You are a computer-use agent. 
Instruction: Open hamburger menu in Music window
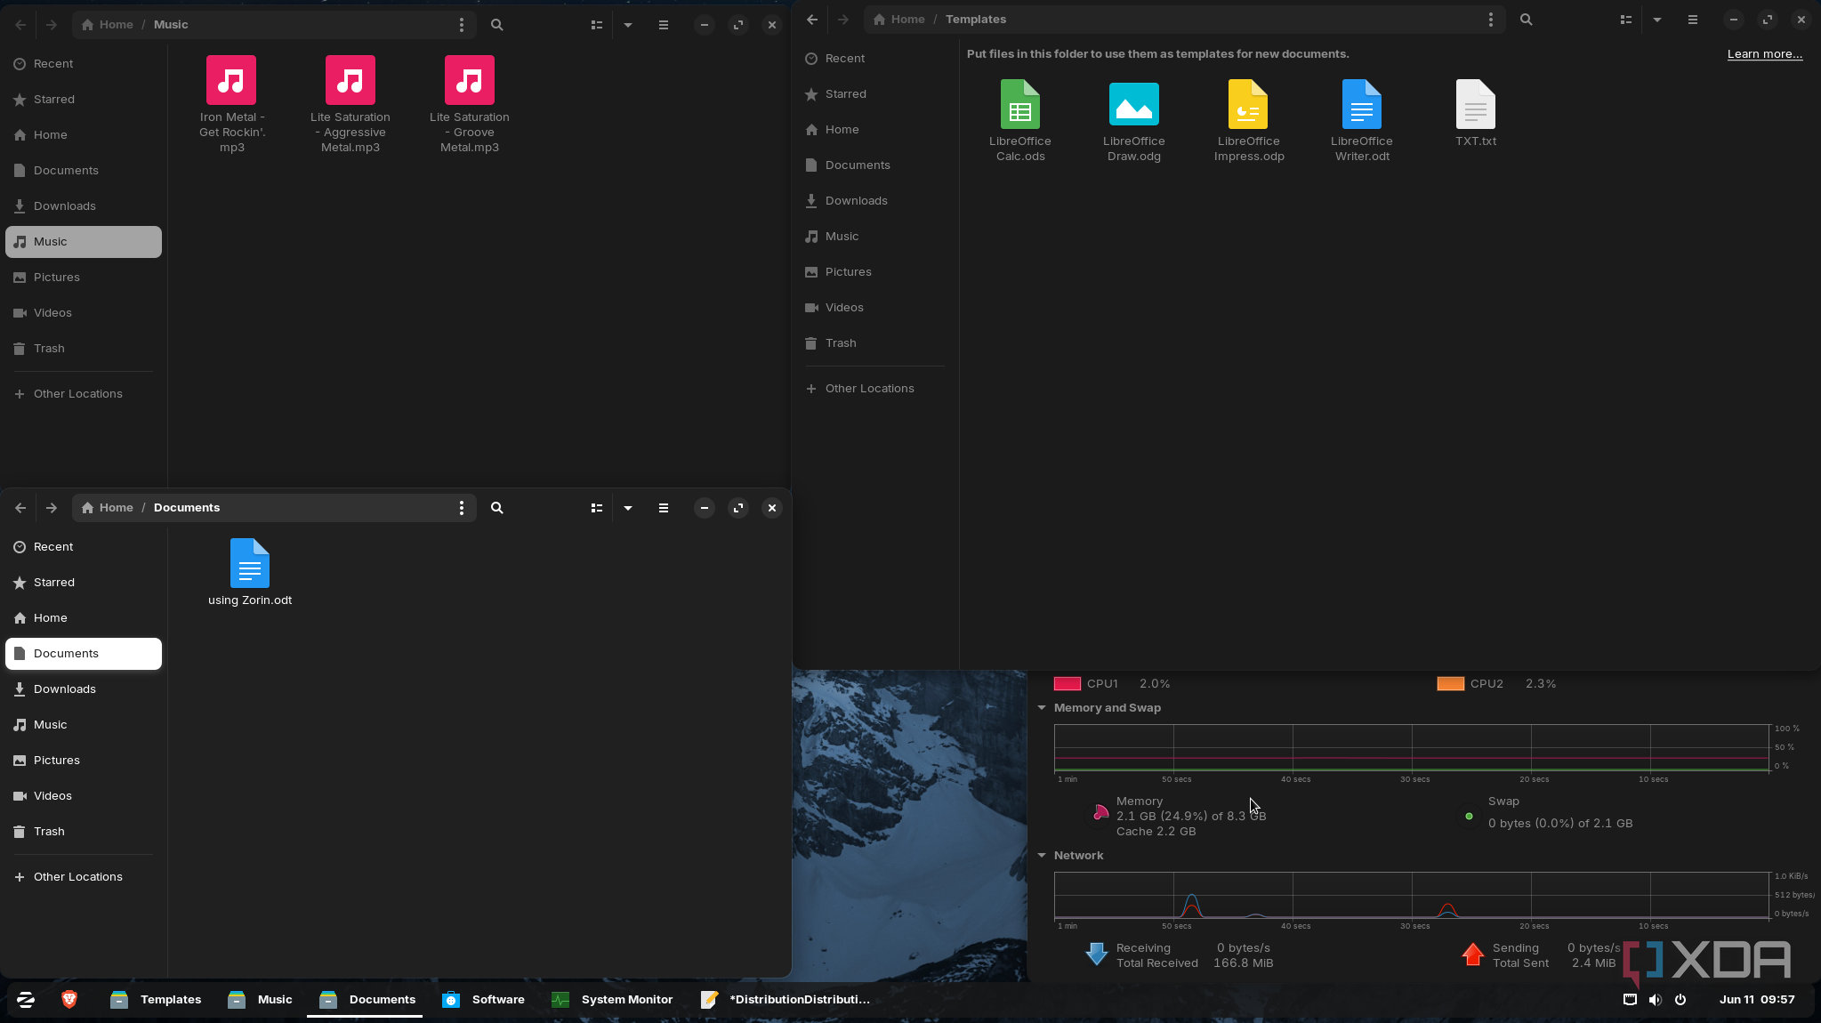coord(664,25)
